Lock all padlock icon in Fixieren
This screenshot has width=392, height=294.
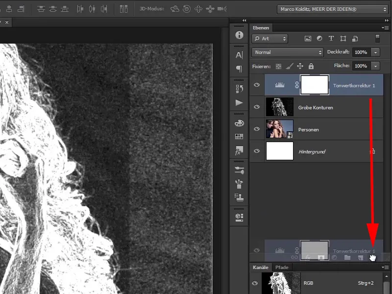311,66
